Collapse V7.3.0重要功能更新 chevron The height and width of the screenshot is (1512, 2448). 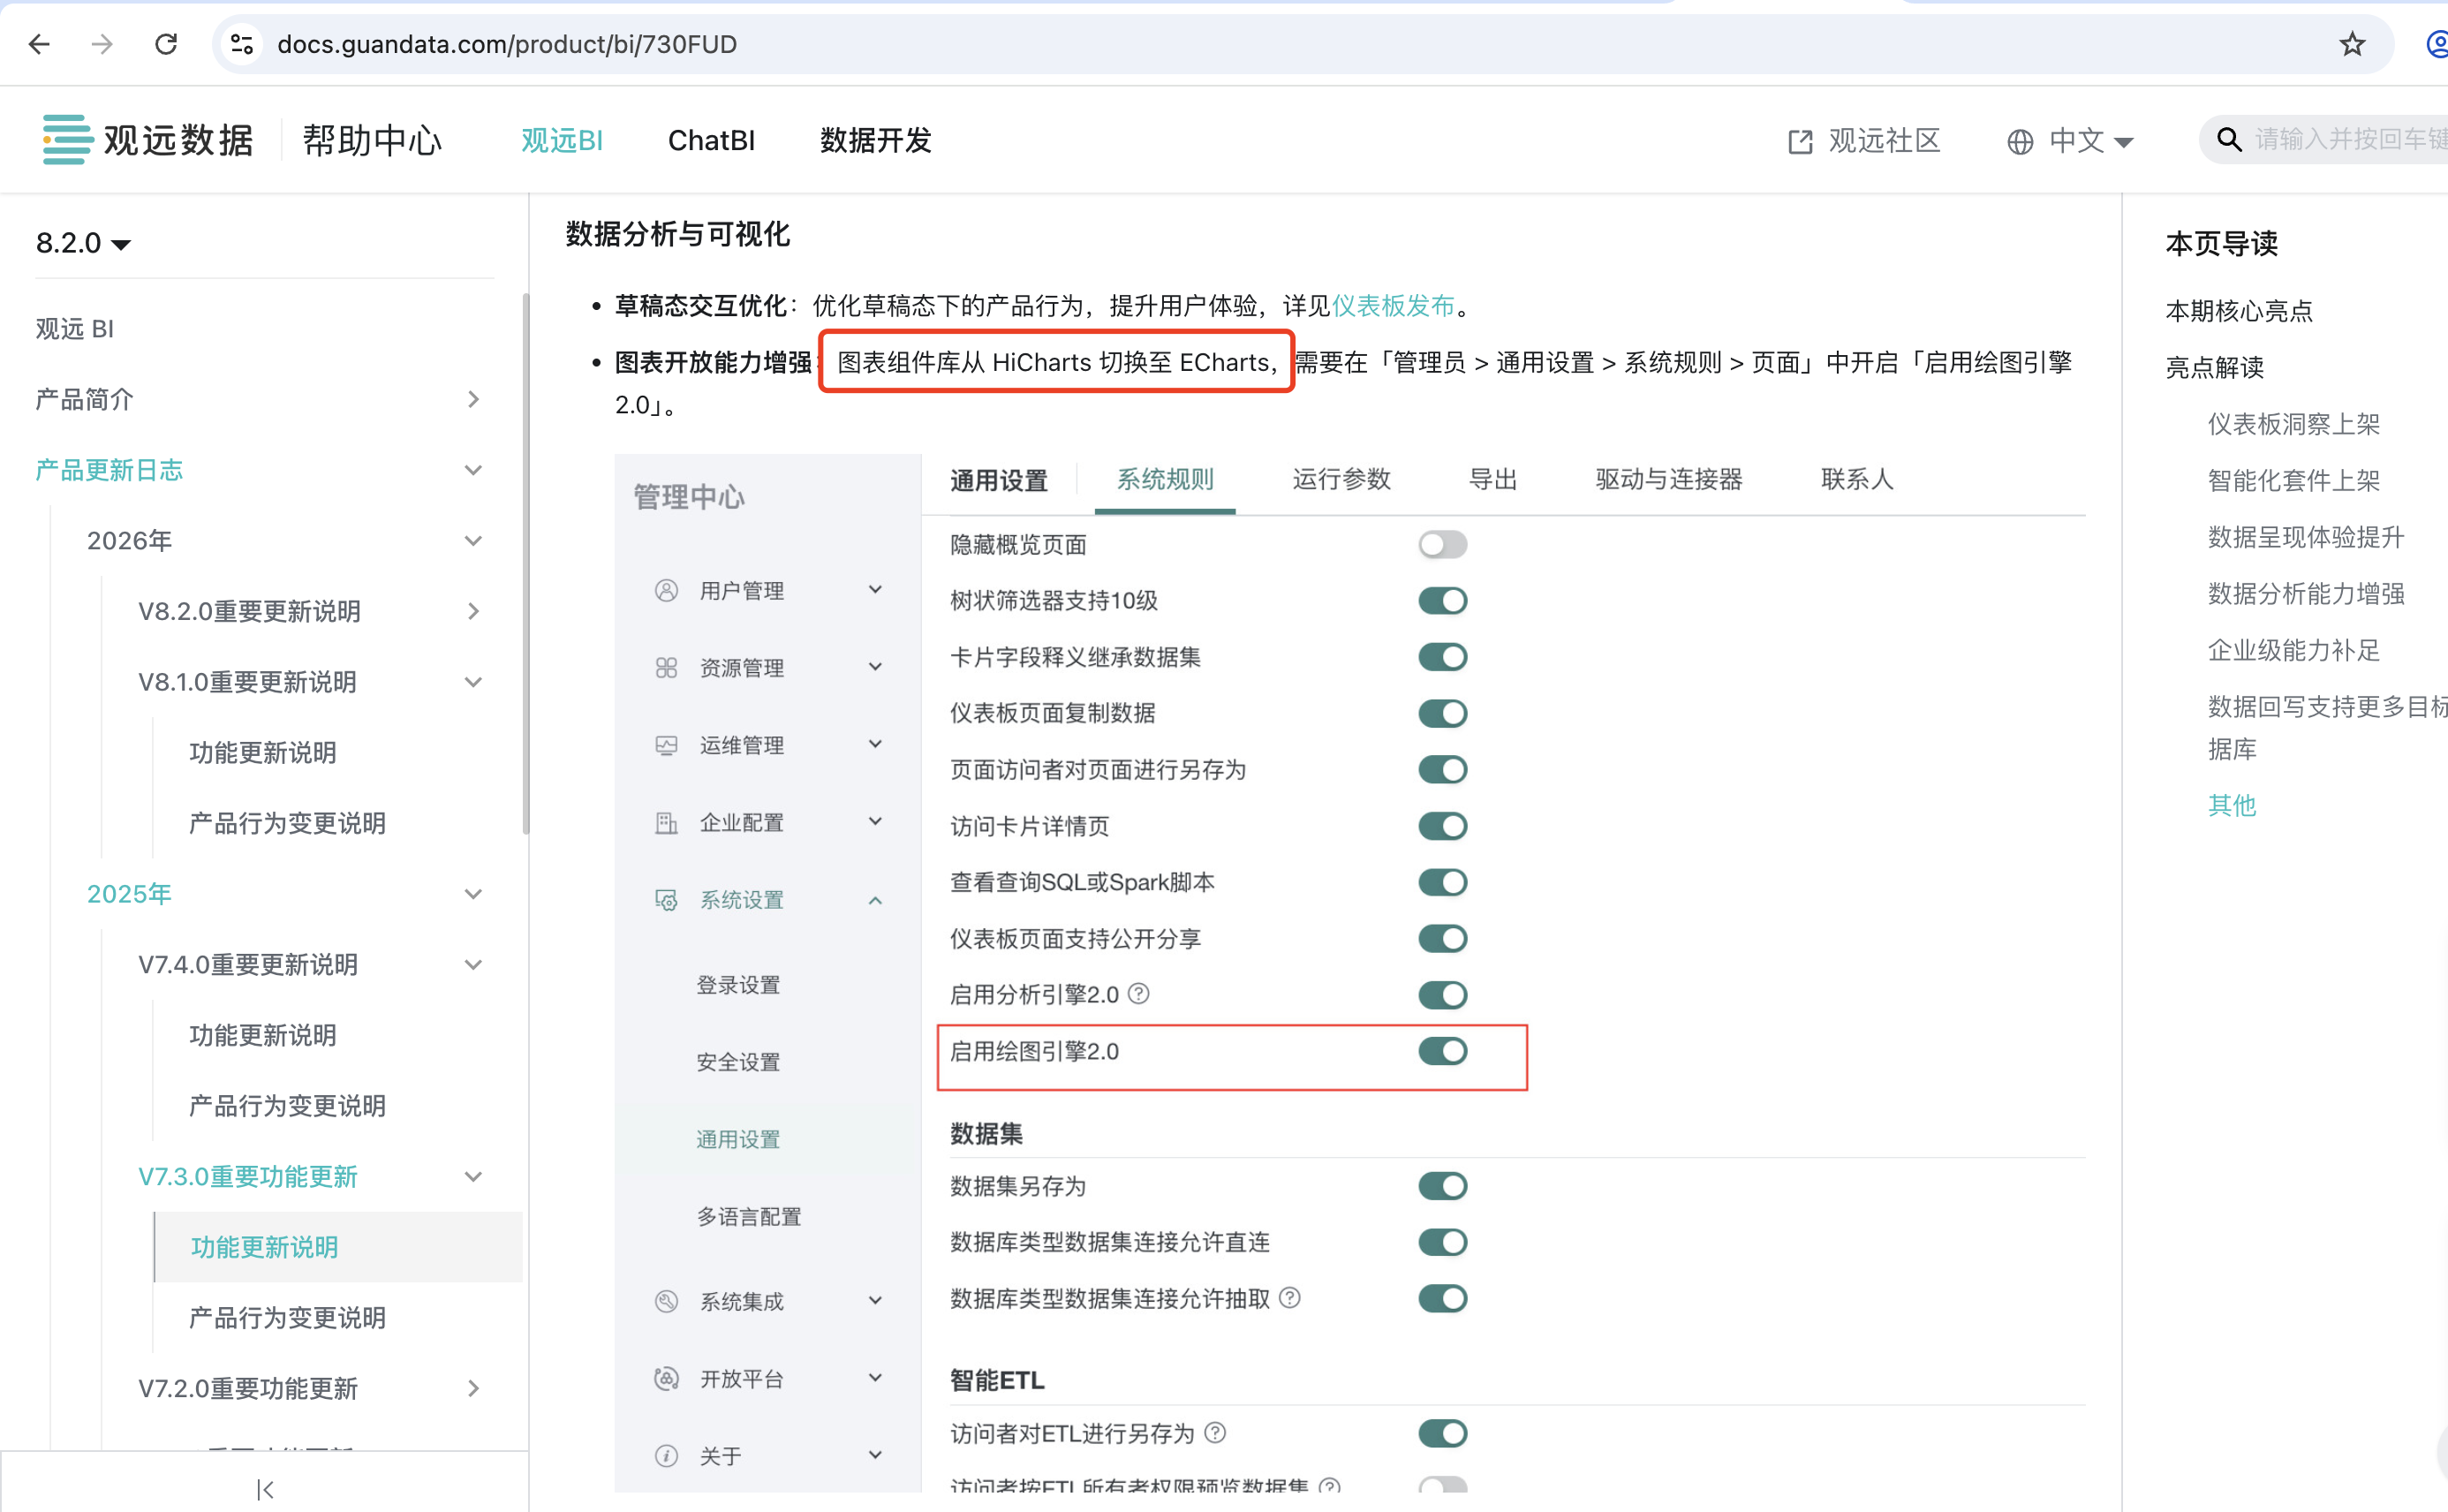click(473, 1177)
